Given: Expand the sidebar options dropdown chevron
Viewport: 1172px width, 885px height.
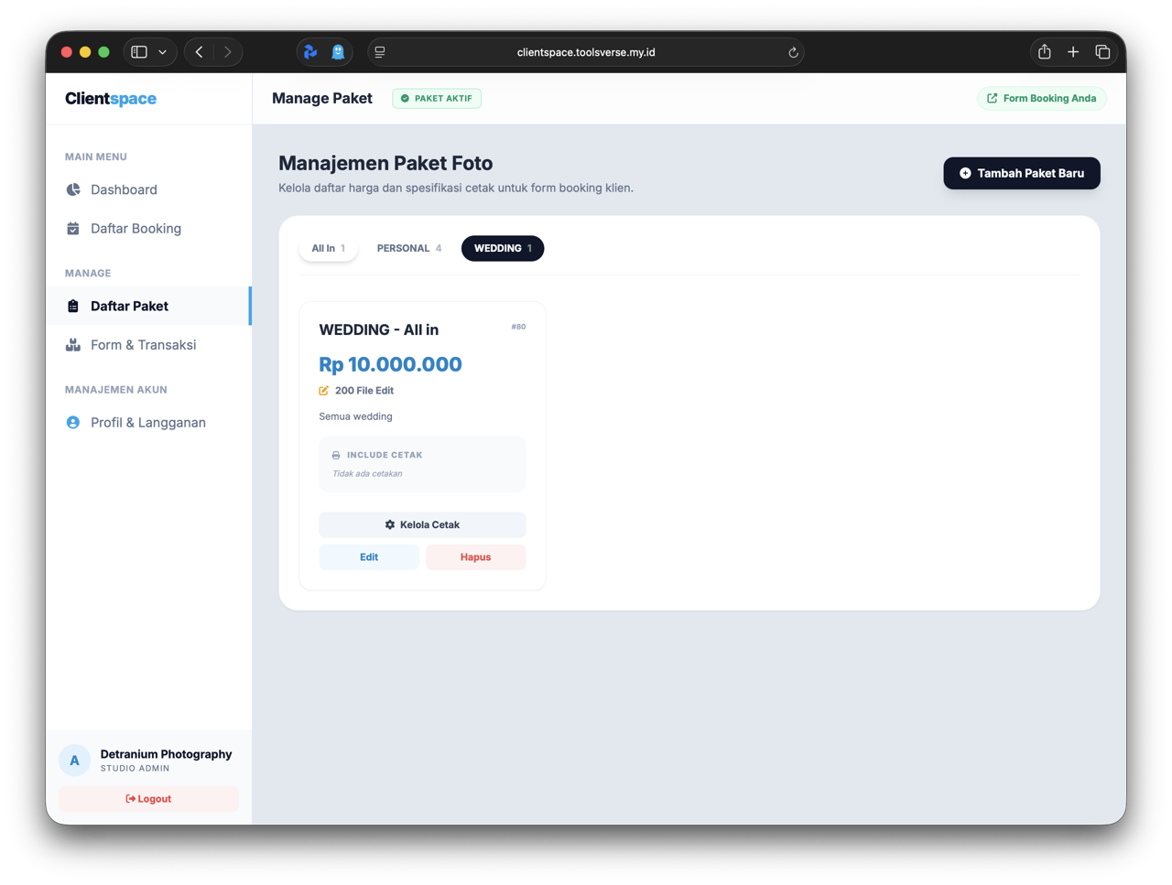Looking at the screenshot, I should click(163, 52).
